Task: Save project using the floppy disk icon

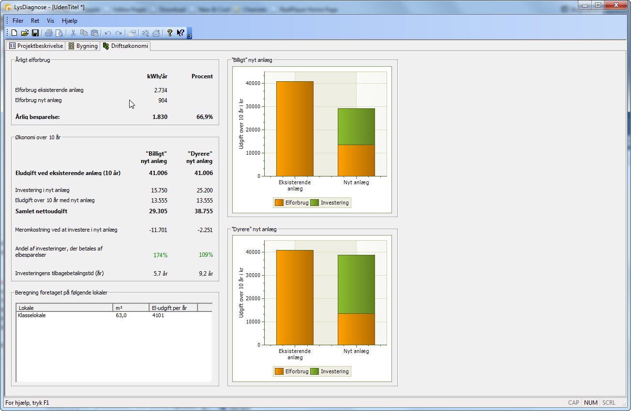Action: tap(35, 33)
